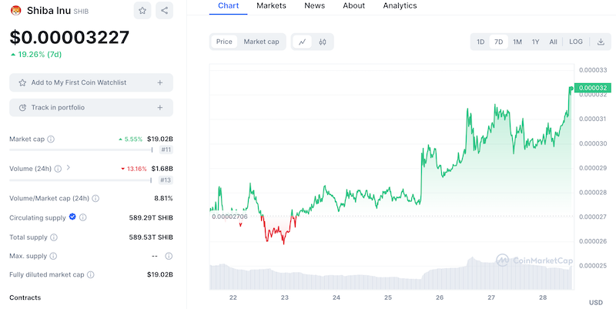The width and height of the screenshot is (616, 309).
Task: Click date label 23 on chart axis
Action: tap(285, 297)
